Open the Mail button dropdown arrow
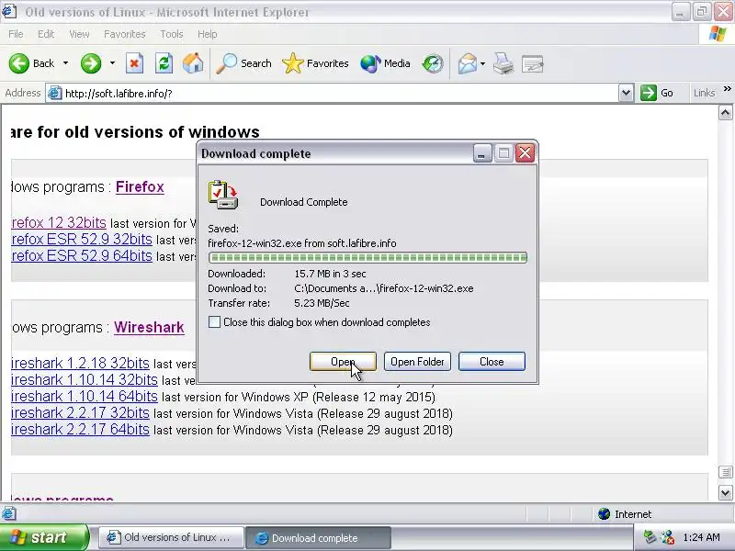 tap(483, 63)
